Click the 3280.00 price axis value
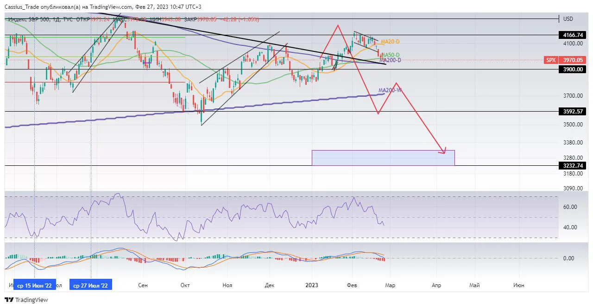 pyautogui.click(x=573, y=158)
